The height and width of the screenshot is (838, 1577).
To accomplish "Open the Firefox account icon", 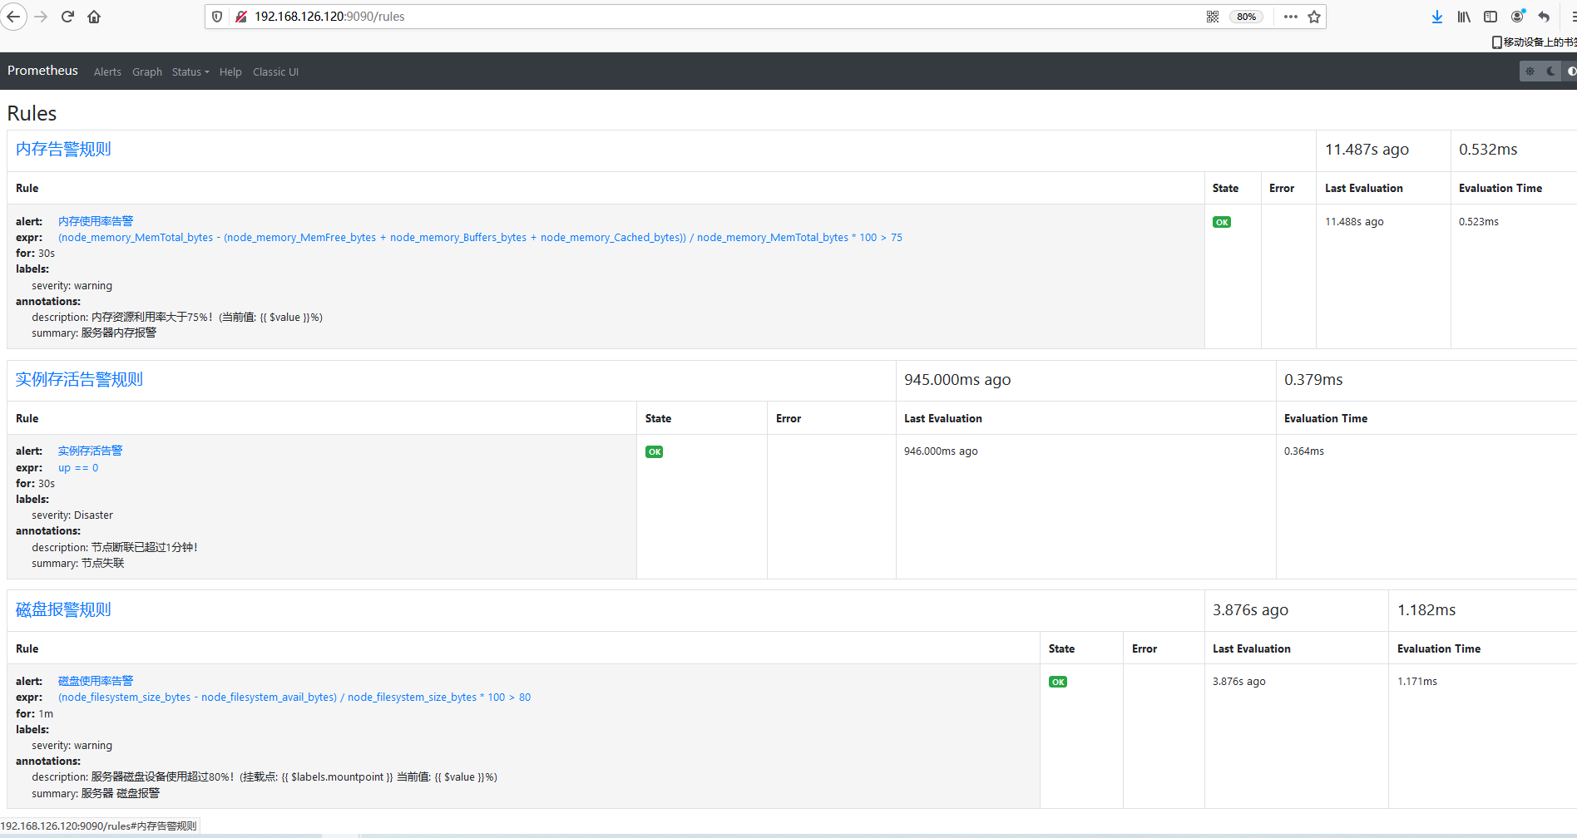I will tap(1518, 17).
